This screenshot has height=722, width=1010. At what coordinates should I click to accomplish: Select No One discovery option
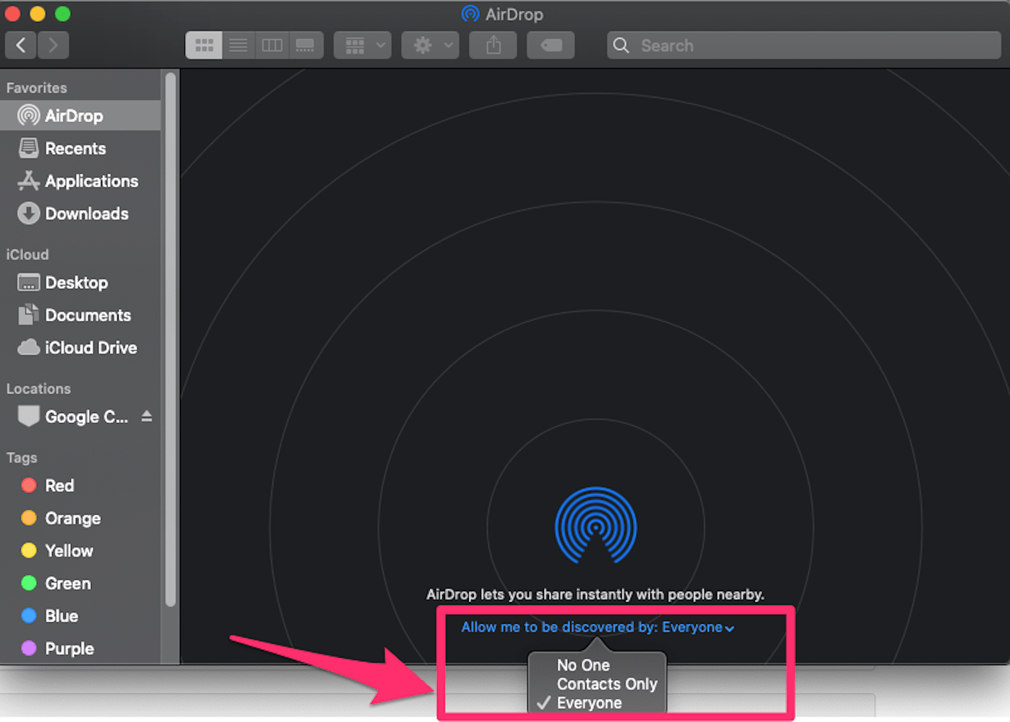(583, 665)
